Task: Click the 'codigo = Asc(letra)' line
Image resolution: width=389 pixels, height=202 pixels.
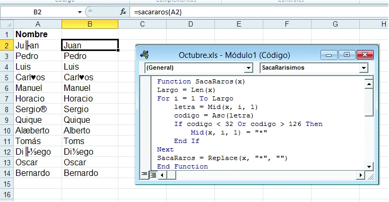Action: [x=213, y=115]
